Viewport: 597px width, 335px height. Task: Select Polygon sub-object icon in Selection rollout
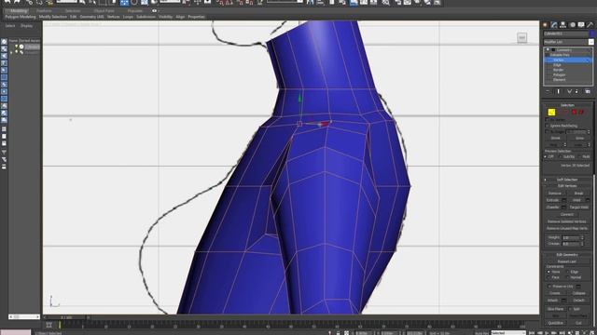point(575,112)
